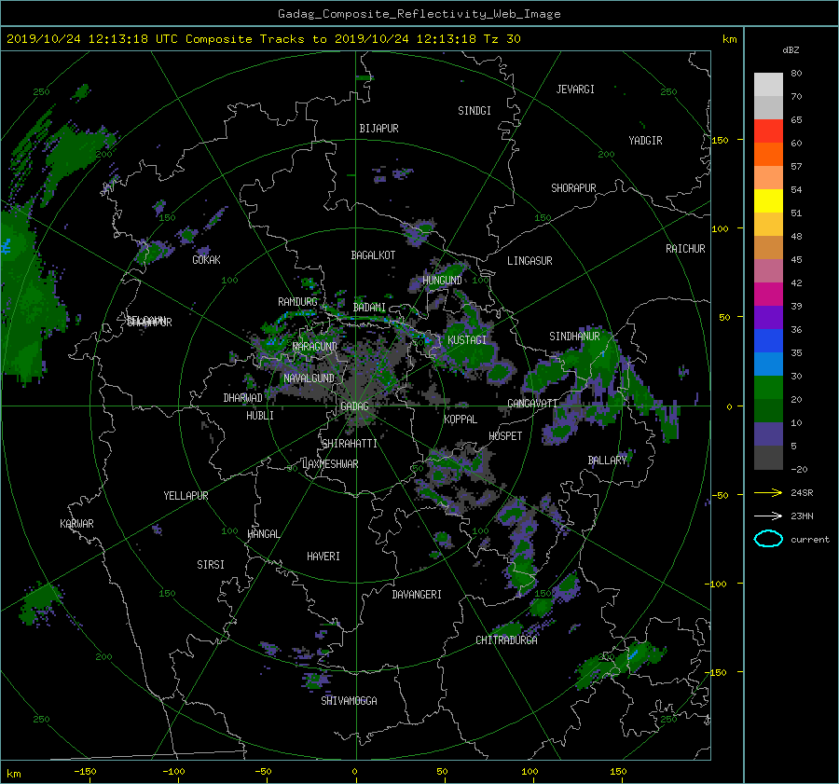839x784 pixels.
Task: Click the SHIRAHATTI city label
Action: click(350, 444)
